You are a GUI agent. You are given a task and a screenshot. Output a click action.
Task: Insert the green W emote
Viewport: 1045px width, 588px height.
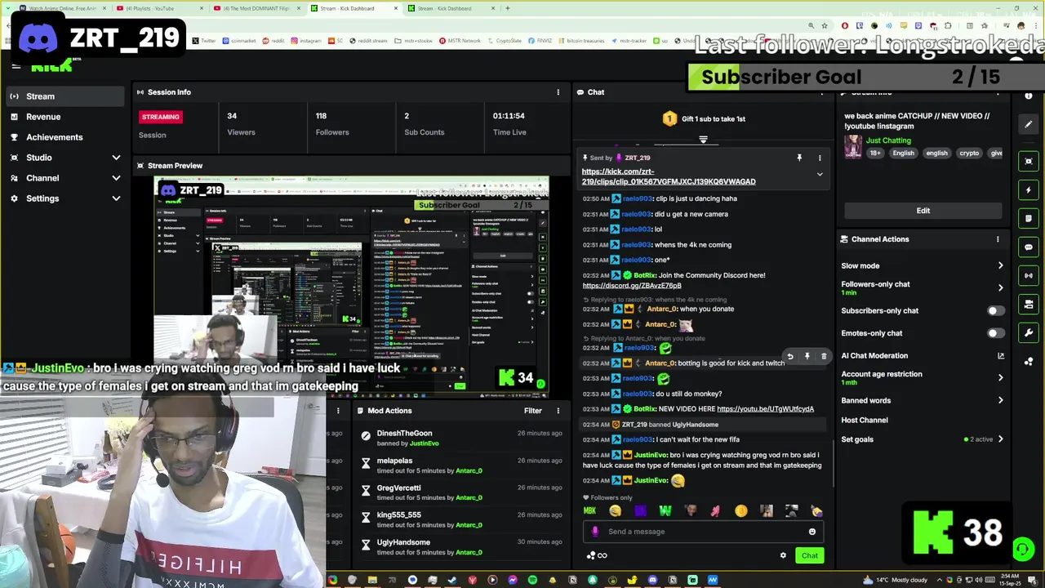click(665, 511)
